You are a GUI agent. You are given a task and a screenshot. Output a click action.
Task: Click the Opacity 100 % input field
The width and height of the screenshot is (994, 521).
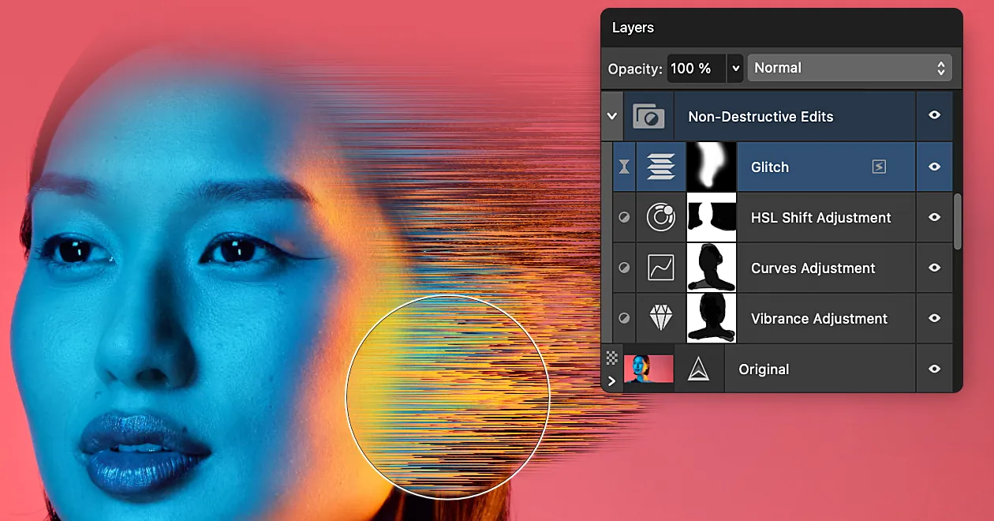(x=696, y=69)
